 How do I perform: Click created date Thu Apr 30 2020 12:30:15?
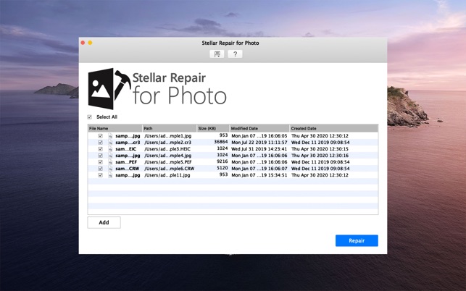coord(320,149)
